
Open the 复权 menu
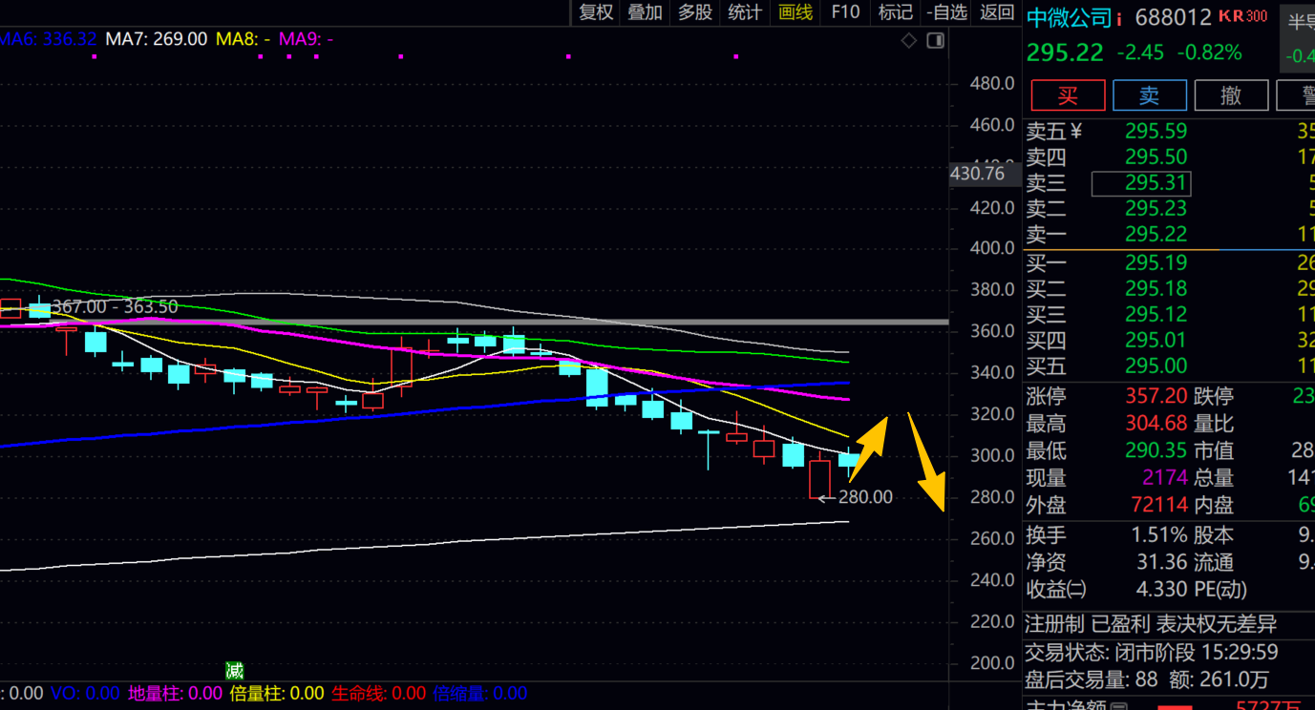point(596,12)
